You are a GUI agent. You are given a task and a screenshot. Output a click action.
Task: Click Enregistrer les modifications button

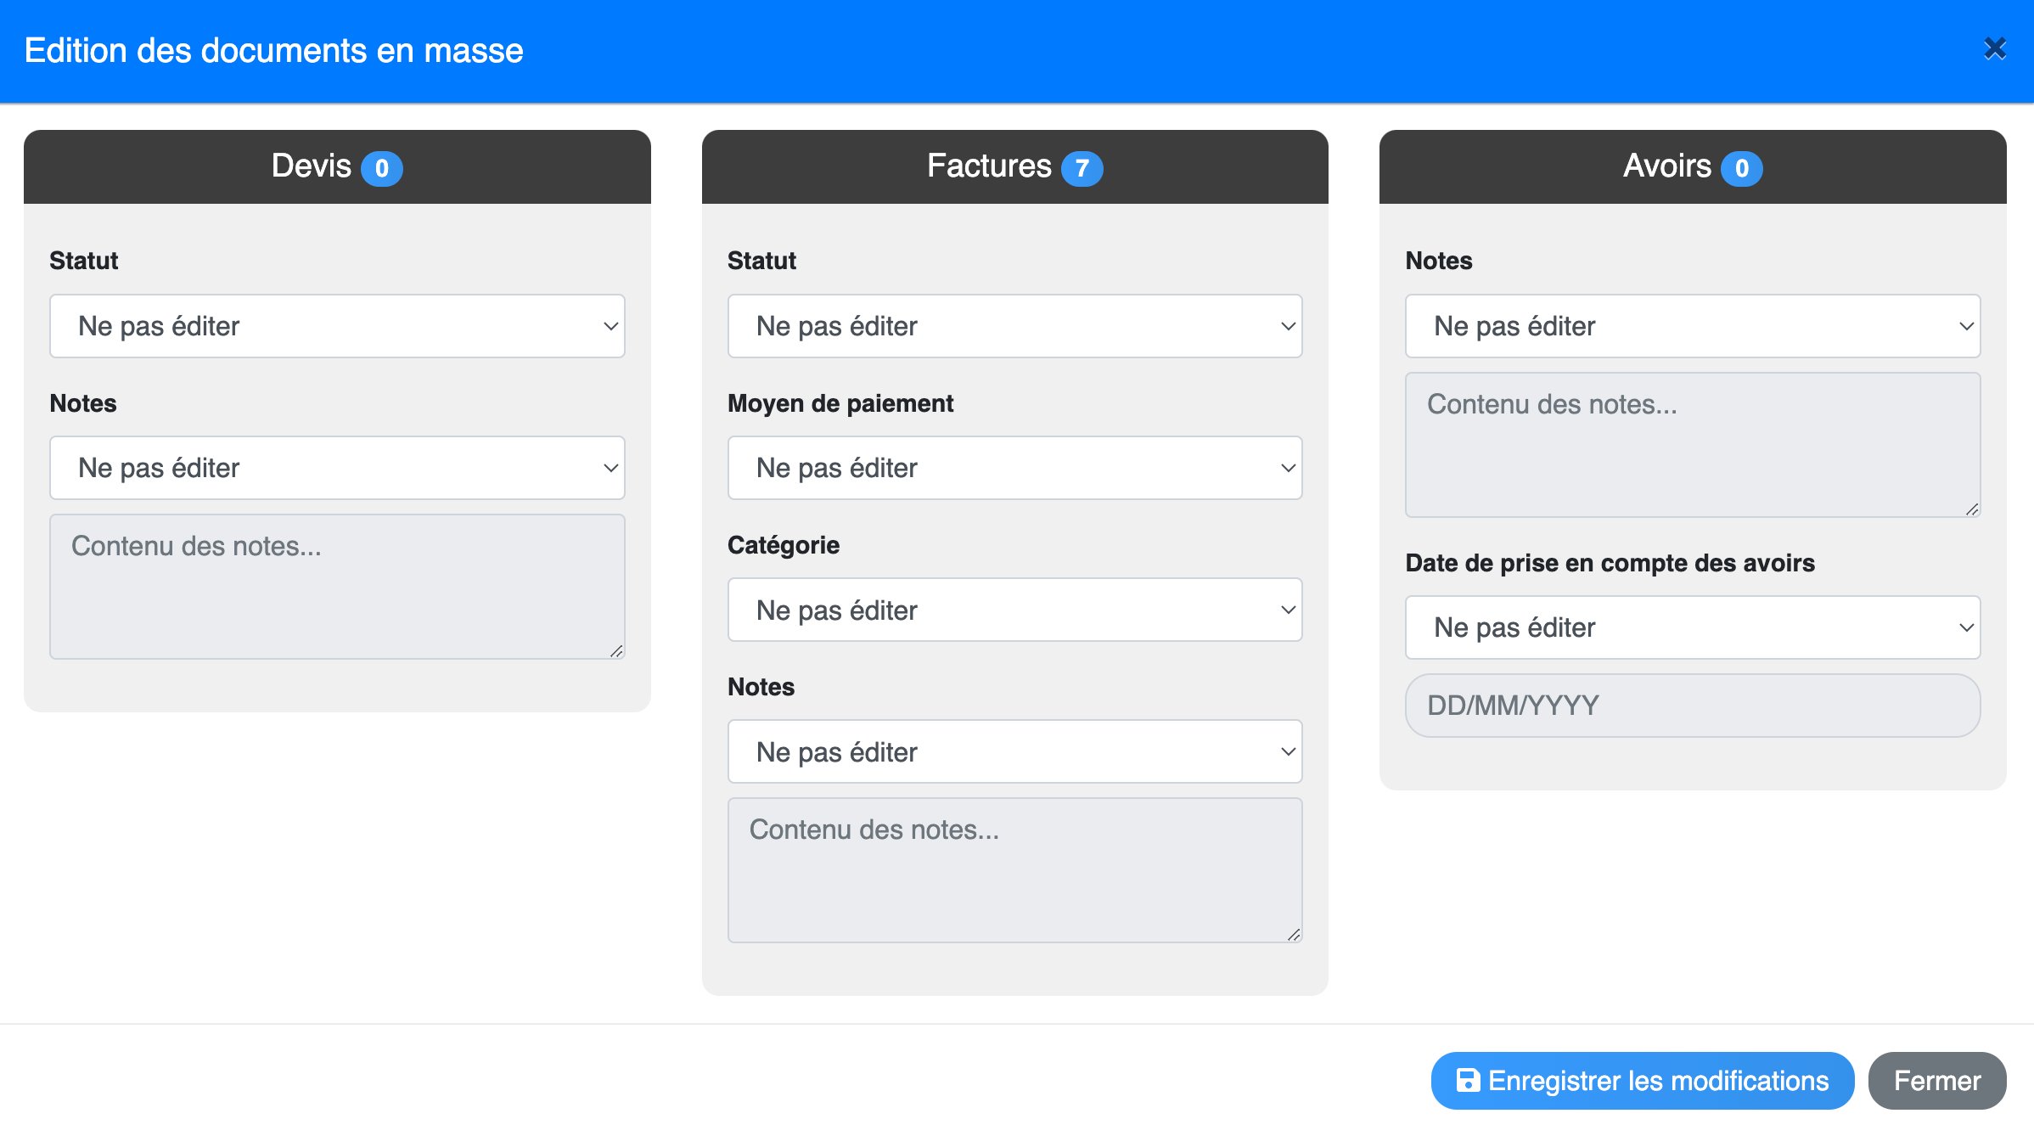(1643, 1081)
